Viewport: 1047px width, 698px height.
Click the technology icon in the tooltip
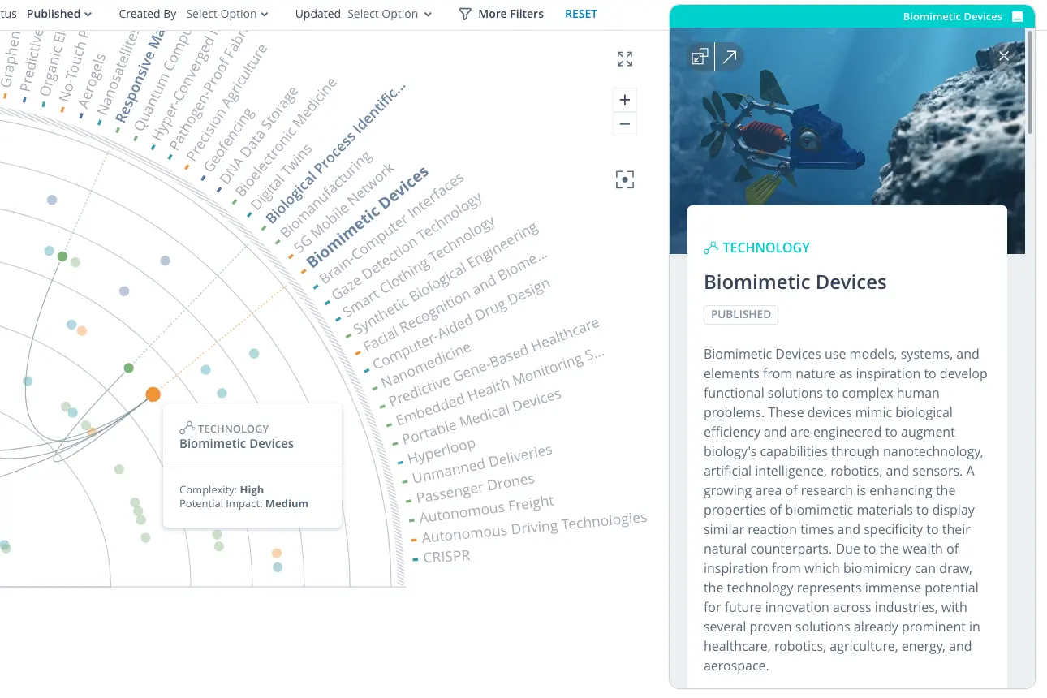coord(187,428)
